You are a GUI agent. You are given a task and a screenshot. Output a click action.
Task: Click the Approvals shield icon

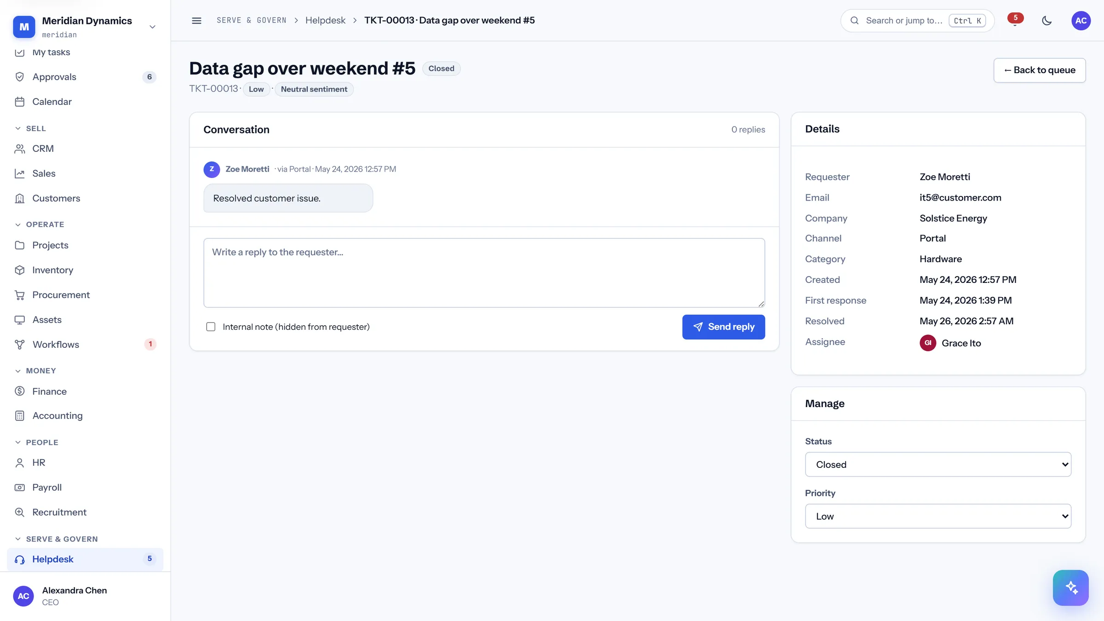pos(20,77)
